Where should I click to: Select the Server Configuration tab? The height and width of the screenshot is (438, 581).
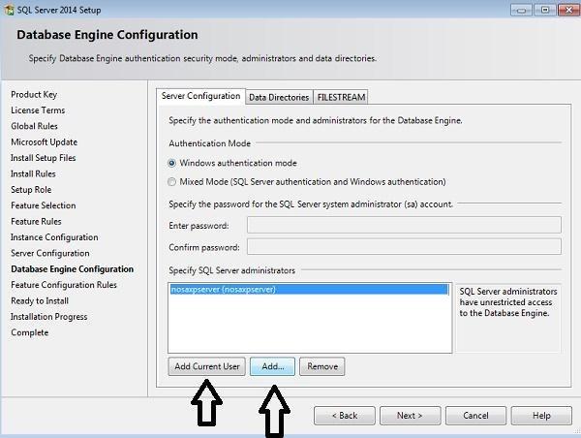coord(200,96)
